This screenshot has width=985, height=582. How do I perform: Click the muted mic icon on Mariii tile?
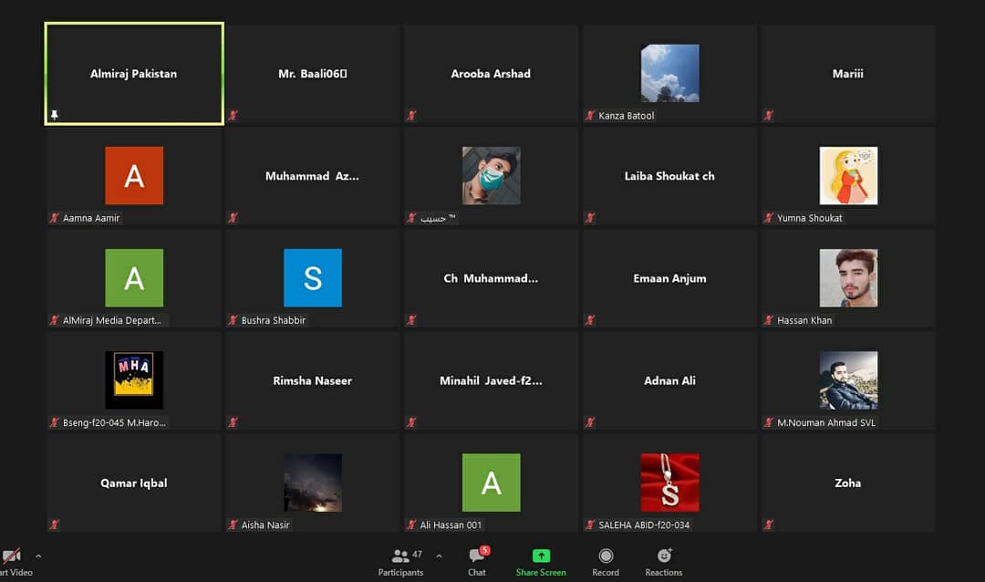[x=768, y=115]
